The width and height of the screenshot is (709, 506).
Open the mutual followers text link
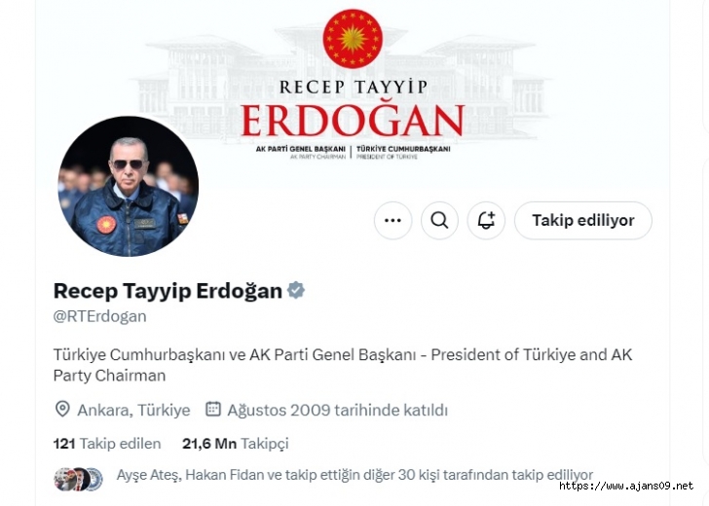354,475
